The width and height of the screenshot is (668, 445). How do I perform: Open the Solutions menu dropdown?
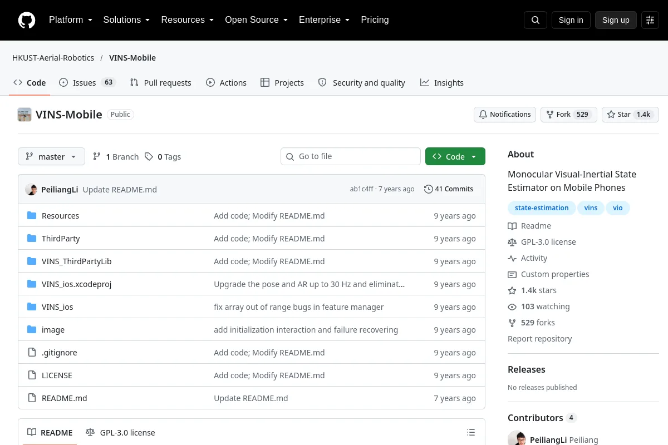[126, 20]
